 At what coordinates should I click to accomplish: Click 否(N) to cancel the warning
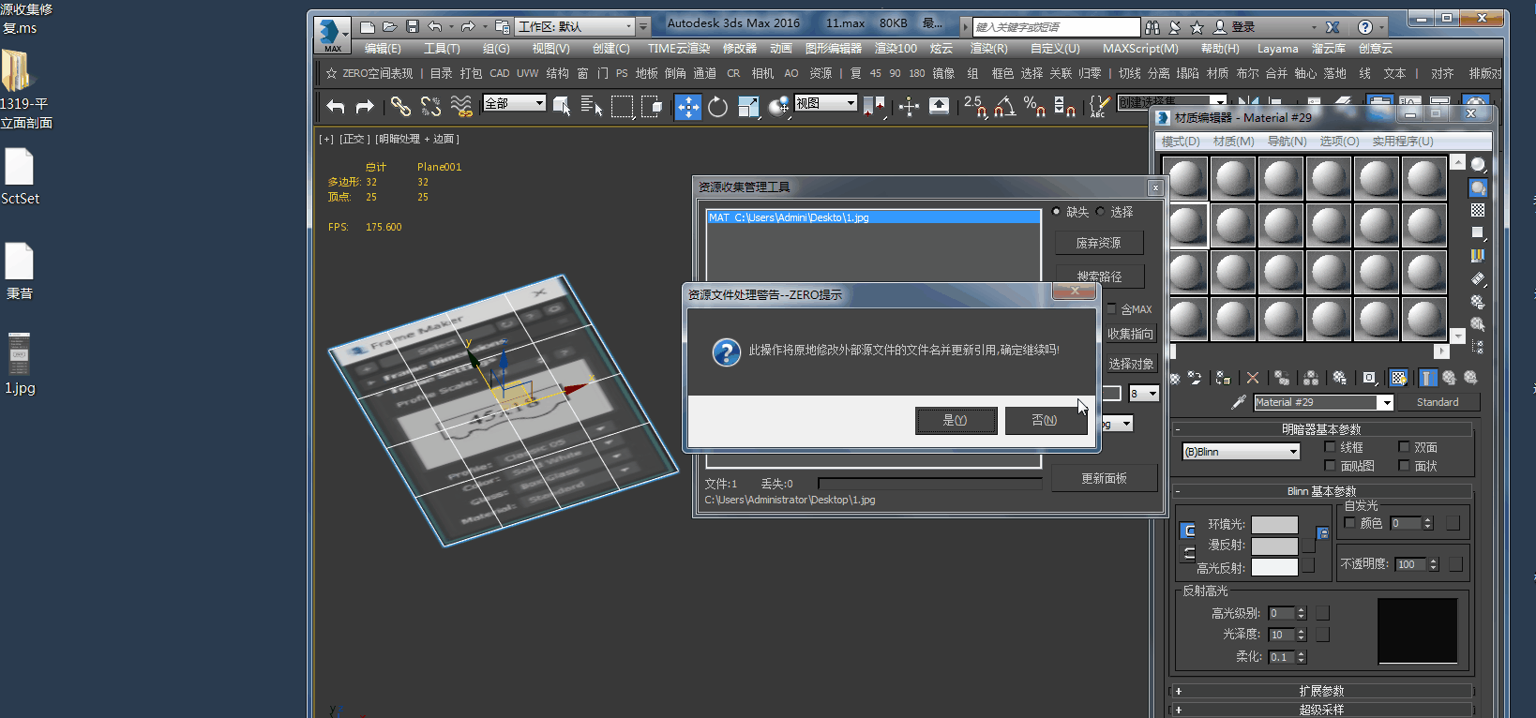(1045, 421)
